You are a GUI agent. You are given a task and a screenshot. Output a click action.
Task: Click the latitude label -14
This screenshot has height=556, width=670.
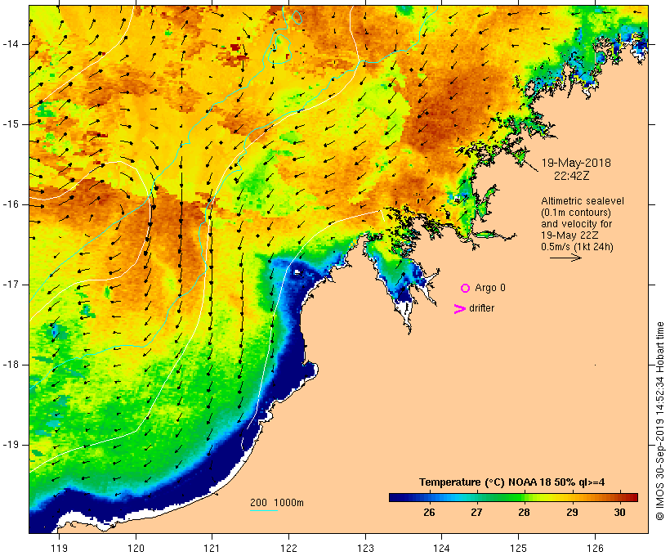(x=11, y=44)
